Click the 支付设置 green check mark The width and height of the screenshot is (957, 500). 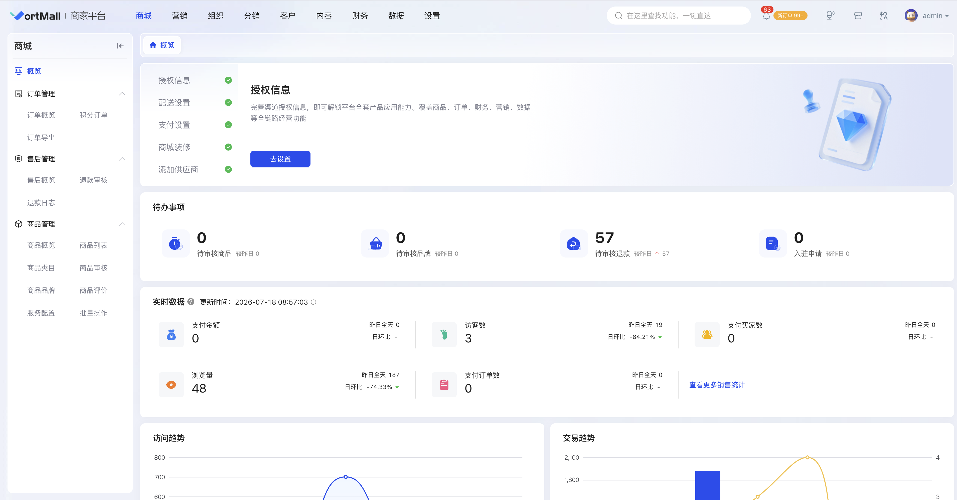coord(228,124)
